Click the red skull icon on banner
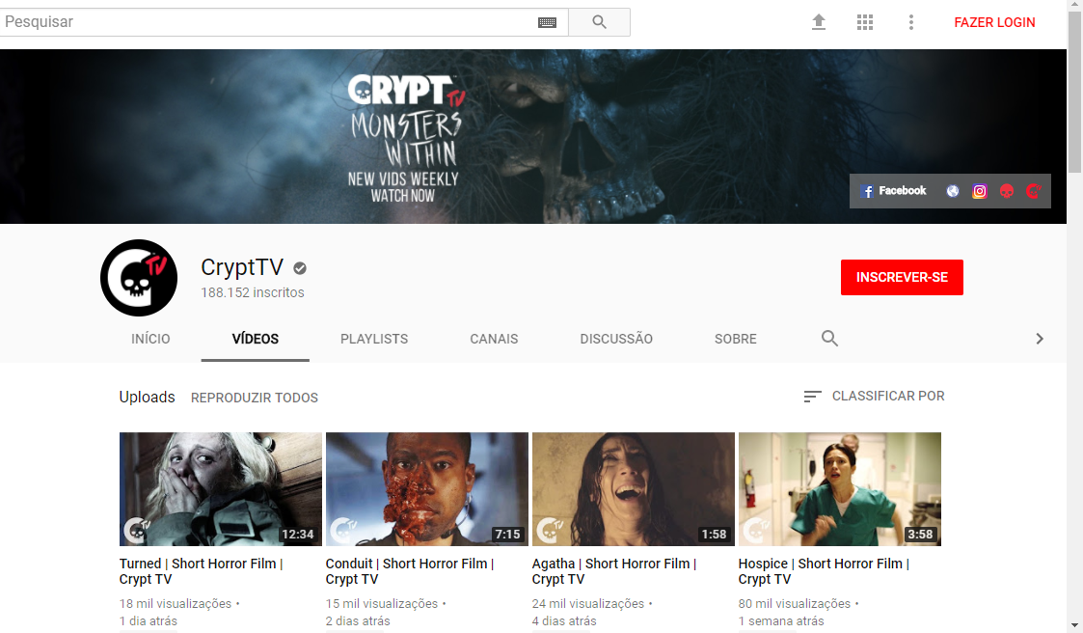Image resolution: width=1083 pixels, height=633 pixels. pos(1007,191)
